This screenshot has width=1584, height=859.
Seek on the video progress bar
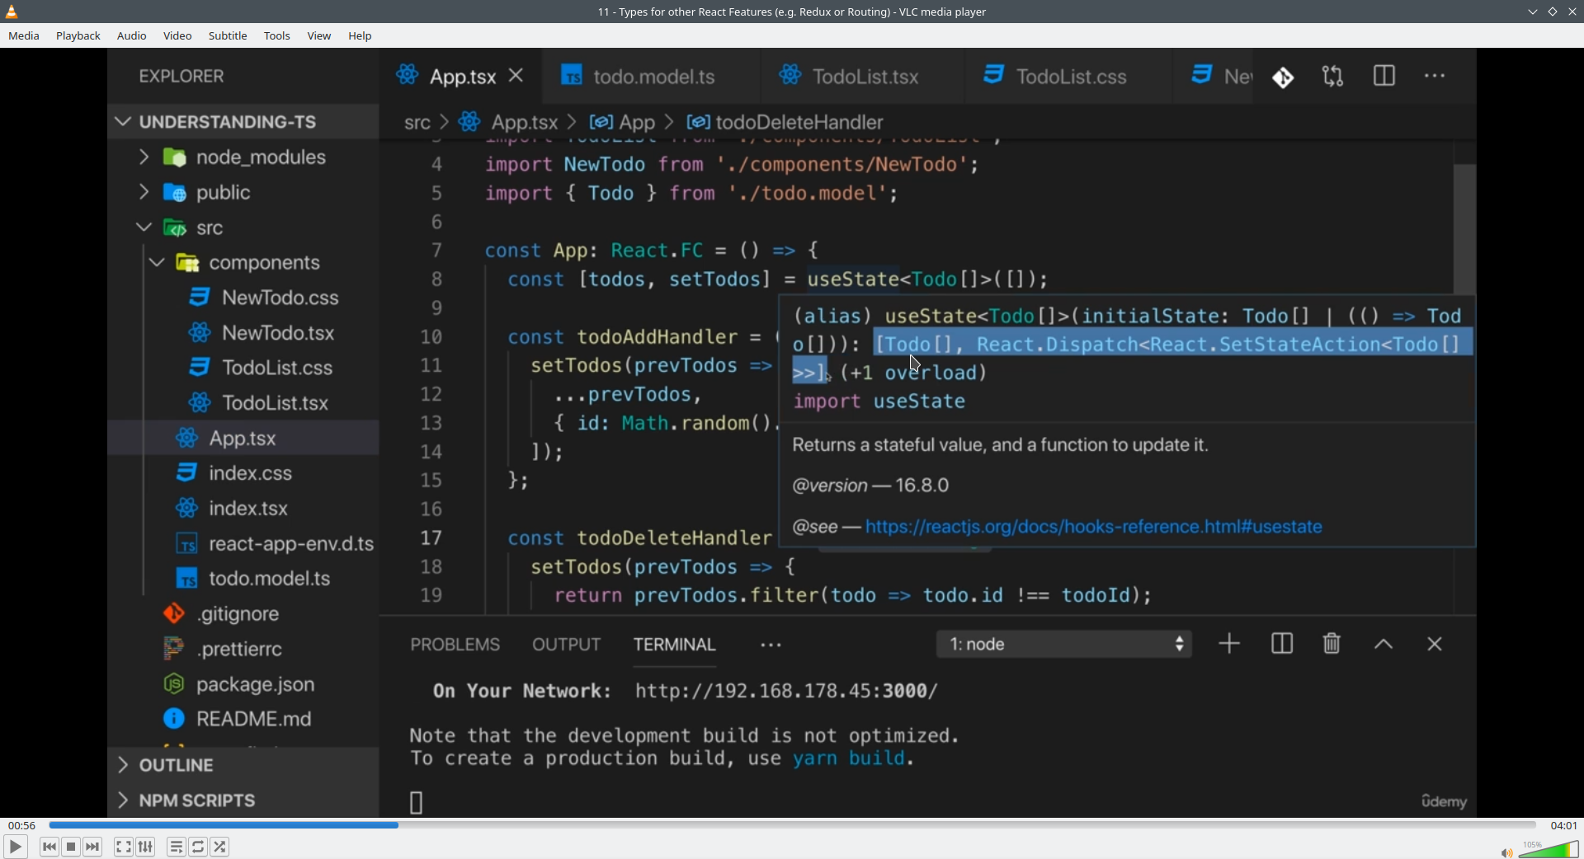(792, 825)
